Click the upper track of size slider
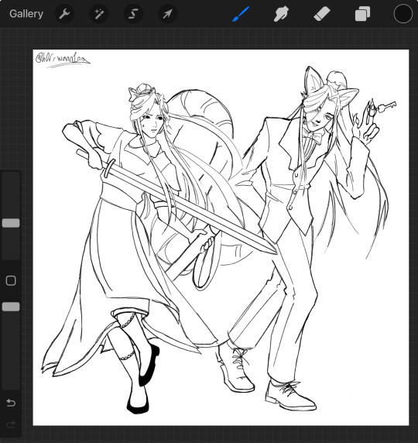 click(11, 195)
